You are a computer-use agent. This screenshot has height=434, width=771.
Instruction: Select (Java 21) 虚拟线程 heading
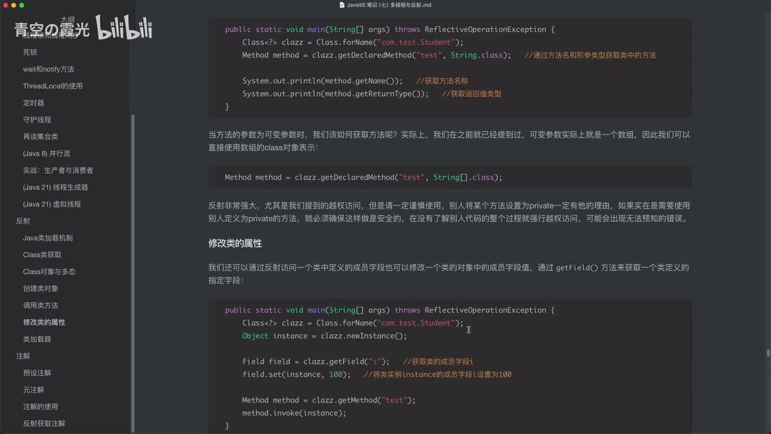coord(52,204)
